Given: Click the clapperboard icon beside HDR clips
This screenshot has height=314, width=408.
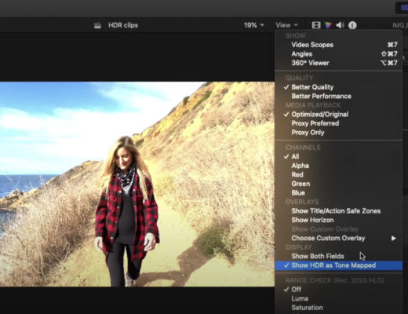Looking at the screenshot, I should point(97,25).
